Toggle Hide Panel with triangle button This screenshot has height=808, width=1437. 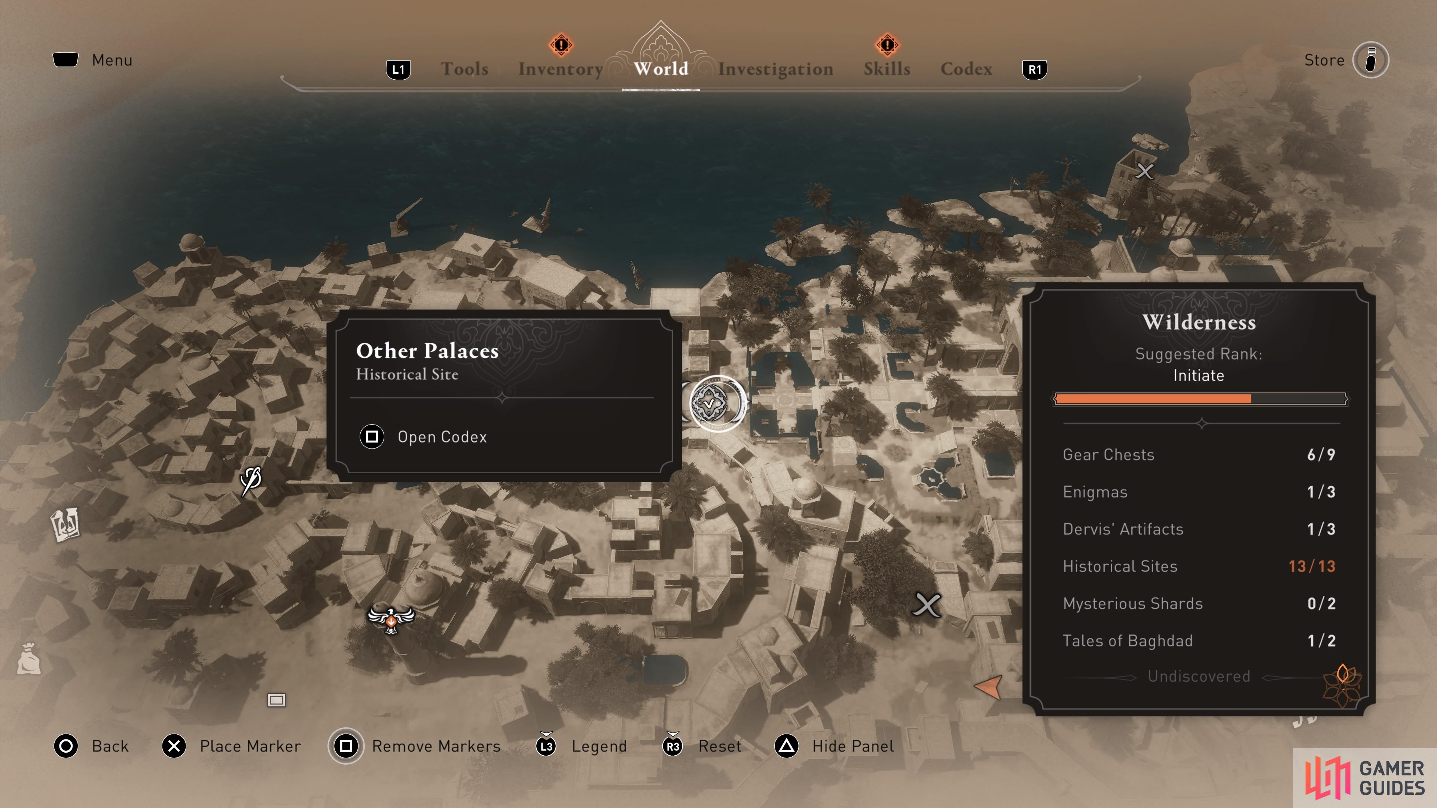pyautogui.click(x=835, y=746)
